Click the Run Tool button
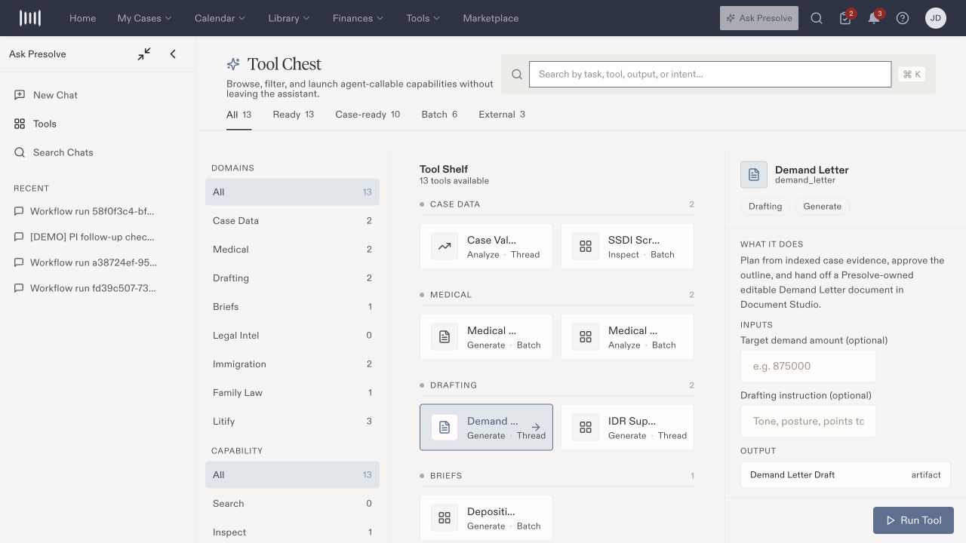Screen dimensions: 966x543 point(913,520)
